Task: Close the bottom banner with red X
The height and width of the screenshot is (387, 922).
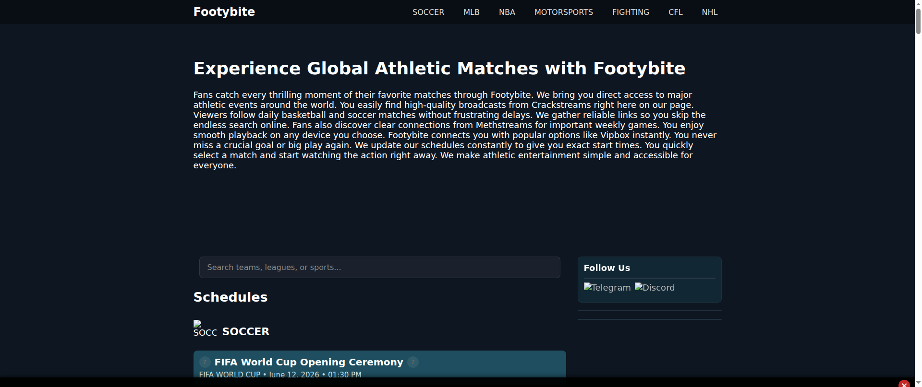Action: point(904,384)
